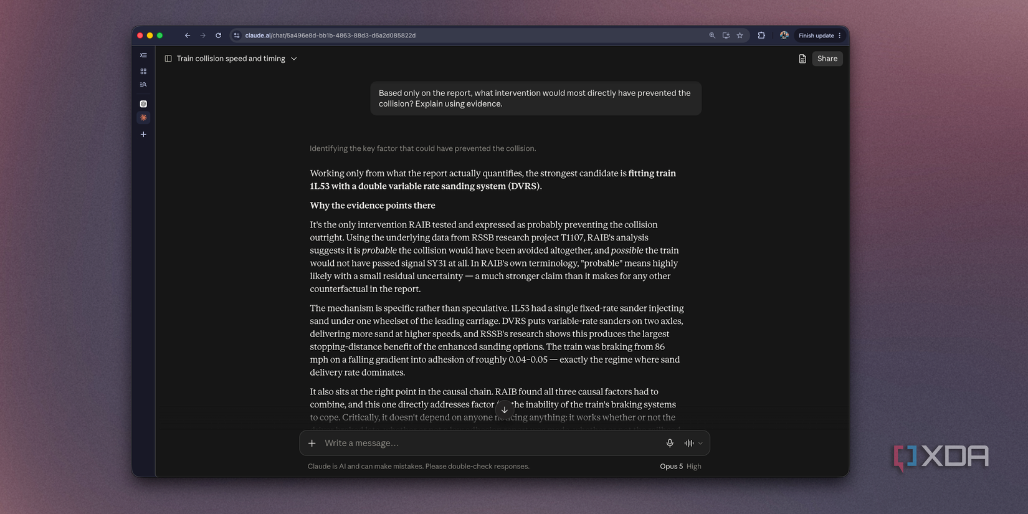Go back to the previous browser page
This screenshot has width=1028, height=514.
pos(188,36)
